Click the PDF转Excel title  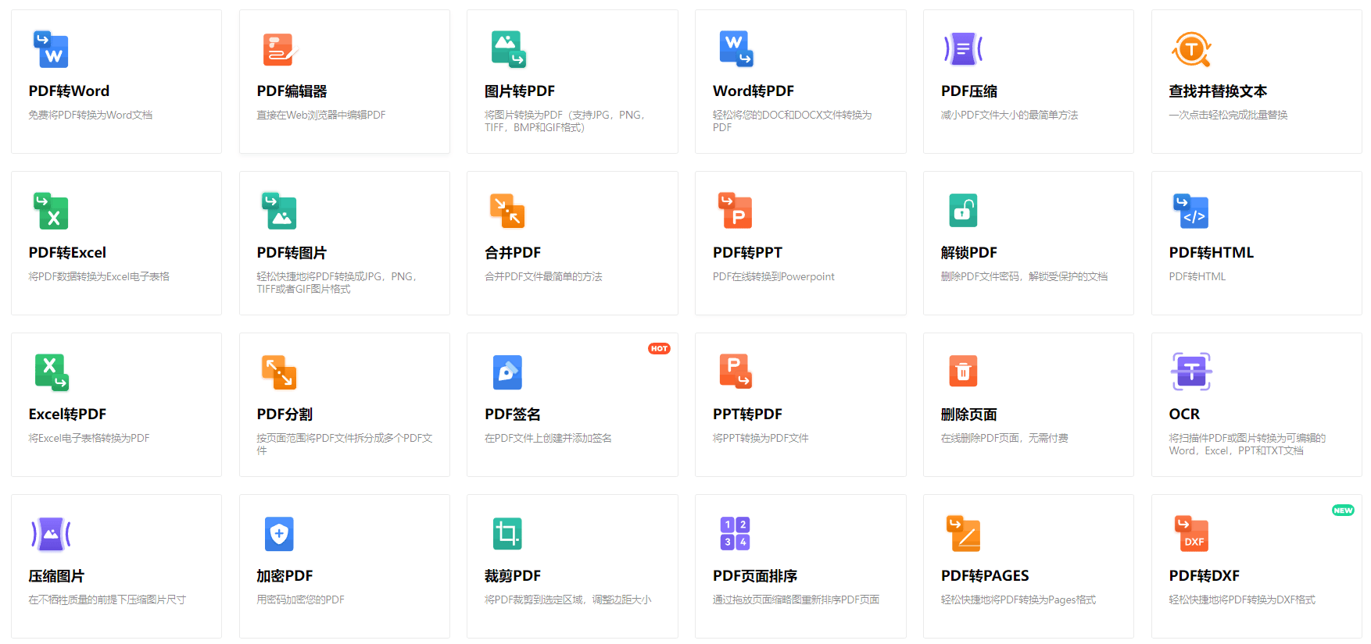coord(67,253)
